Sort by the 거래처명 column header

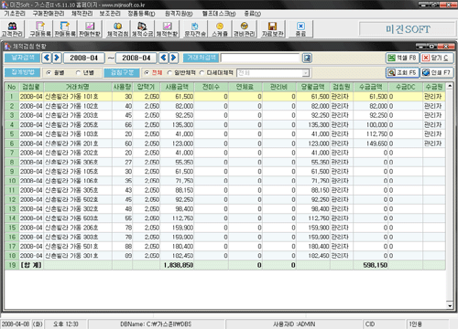[78, 87]
